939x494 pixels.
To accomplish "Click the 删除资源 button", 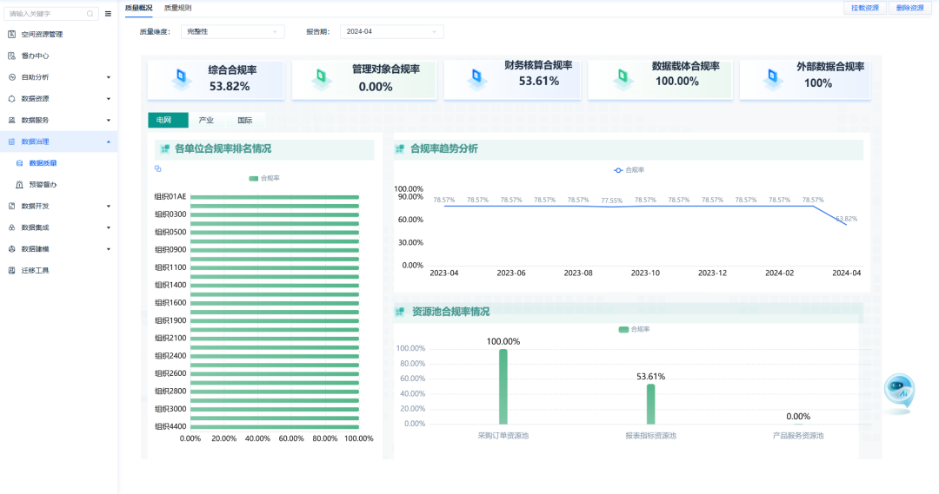I will (909, 8).
